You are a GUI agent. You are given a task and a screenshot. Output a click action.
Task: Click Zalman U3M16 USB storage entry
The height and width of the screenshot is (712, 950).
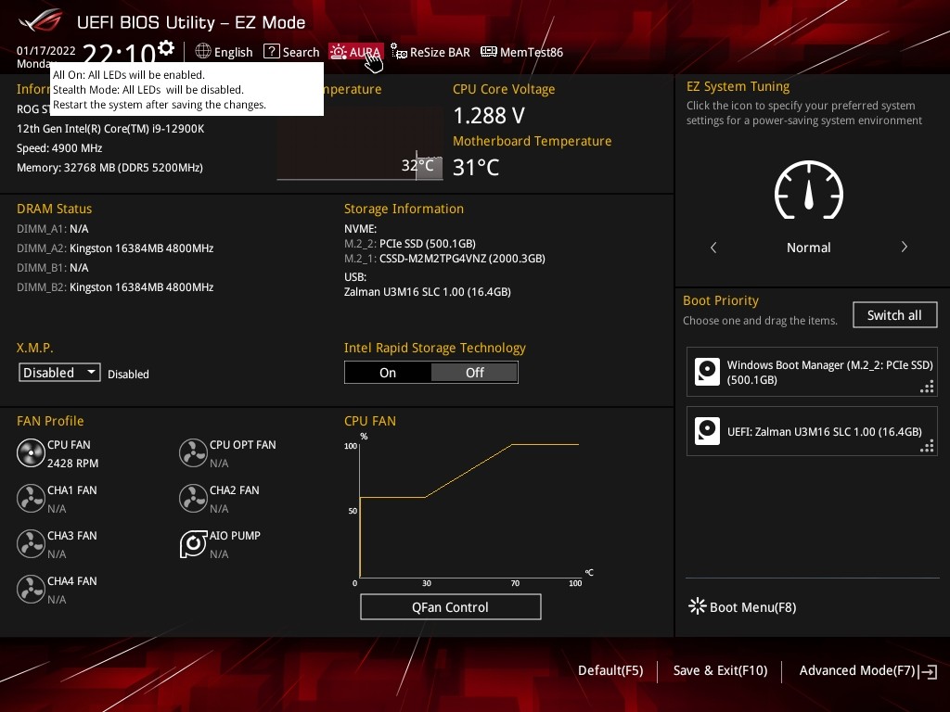pyautogui.click(x=428, y=292)
